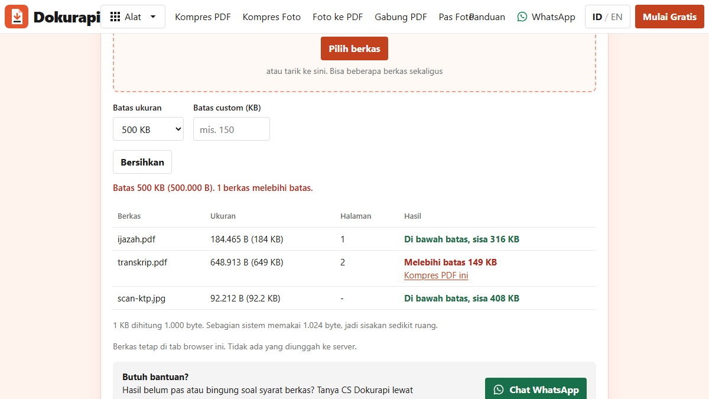Viewport: 709px width, 399px height.
Task: Click the grid icon beside Alat
Action: coord(116,17)
